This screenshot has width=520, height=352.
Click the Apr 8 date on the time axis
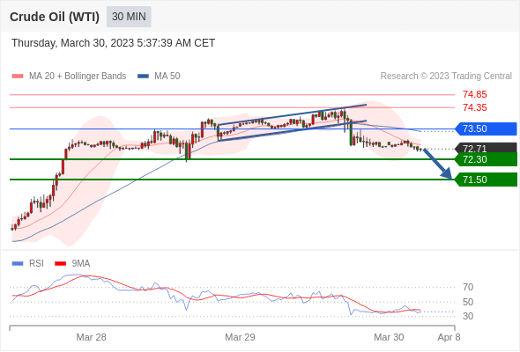click(x=449, y=337)
